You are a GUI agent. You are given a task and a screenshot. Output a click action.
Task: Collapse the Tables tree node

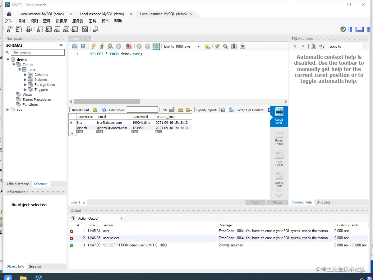point(14,65)
